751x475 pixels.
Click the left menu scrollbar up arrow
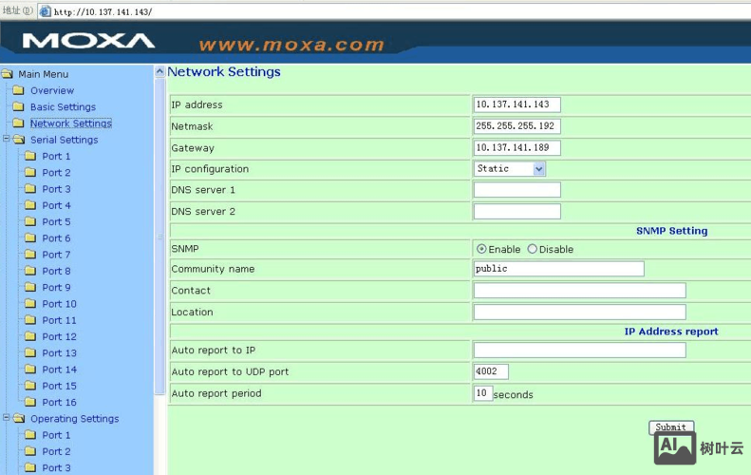[x=160, y=72]
